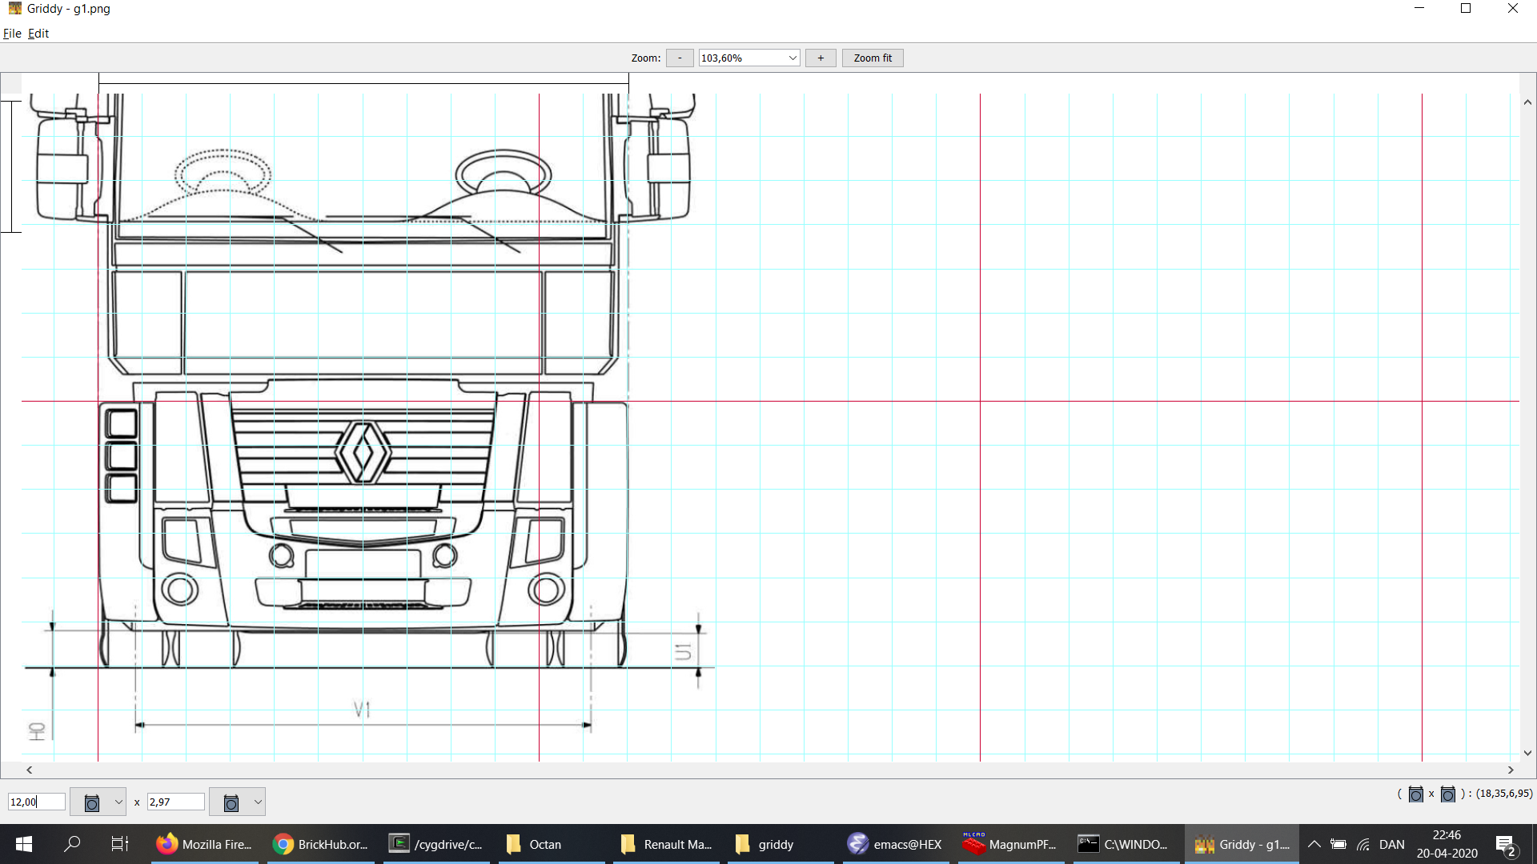Click the horizontal scrollbar right arrow
Screen dimensions: 1537x864
[1511, 770]
